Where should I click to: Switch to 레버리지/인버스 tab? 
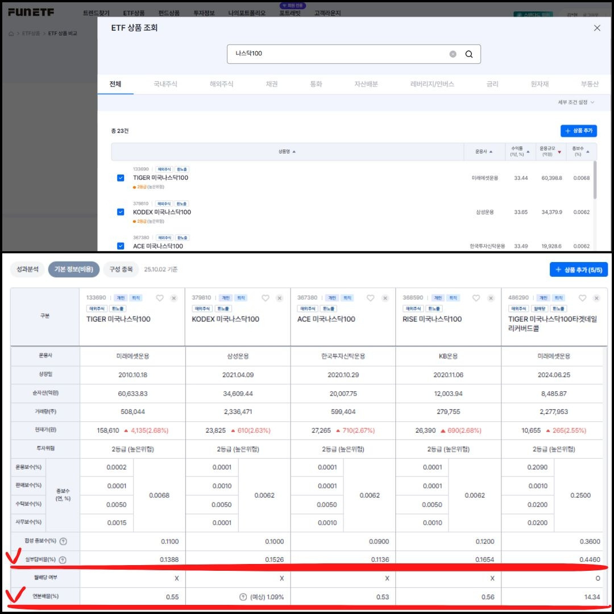click(432, 84)
